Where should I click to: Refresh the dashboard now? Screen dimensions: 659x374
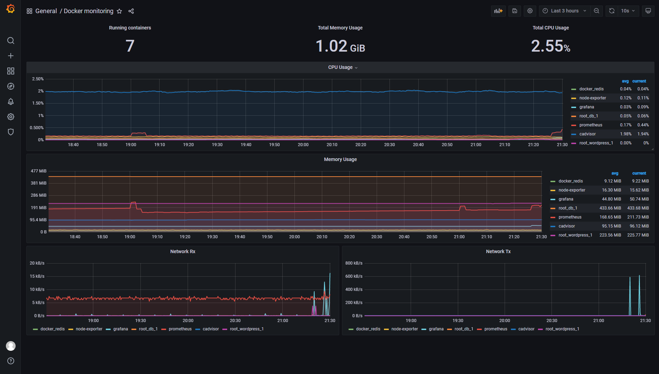pos(612,11)
